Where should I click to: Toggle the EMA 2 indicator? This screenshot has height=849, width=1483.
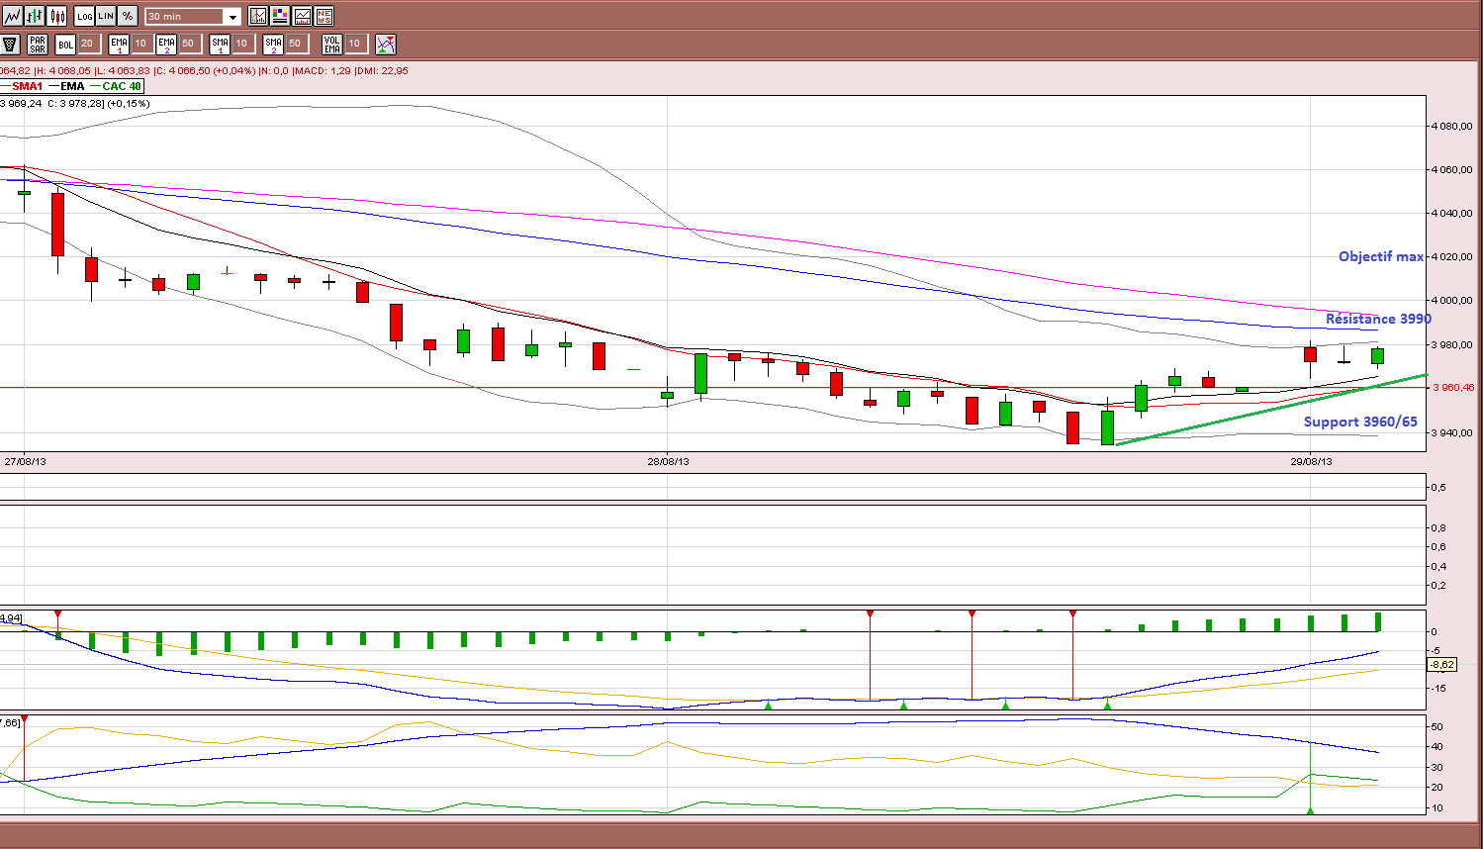click(x=166, y=45)
